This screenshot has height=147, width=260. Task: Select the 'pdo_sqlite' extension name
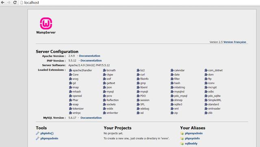tap(214, 96)
